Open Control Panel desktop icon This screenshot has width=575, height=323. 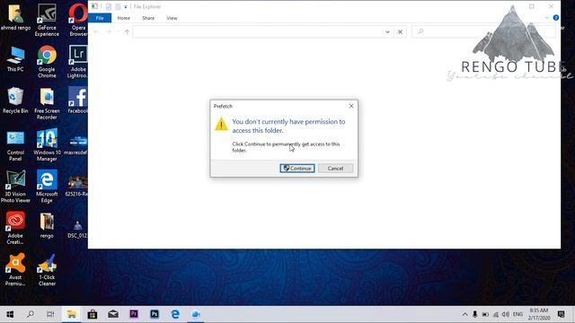click(x=15, y=145)
